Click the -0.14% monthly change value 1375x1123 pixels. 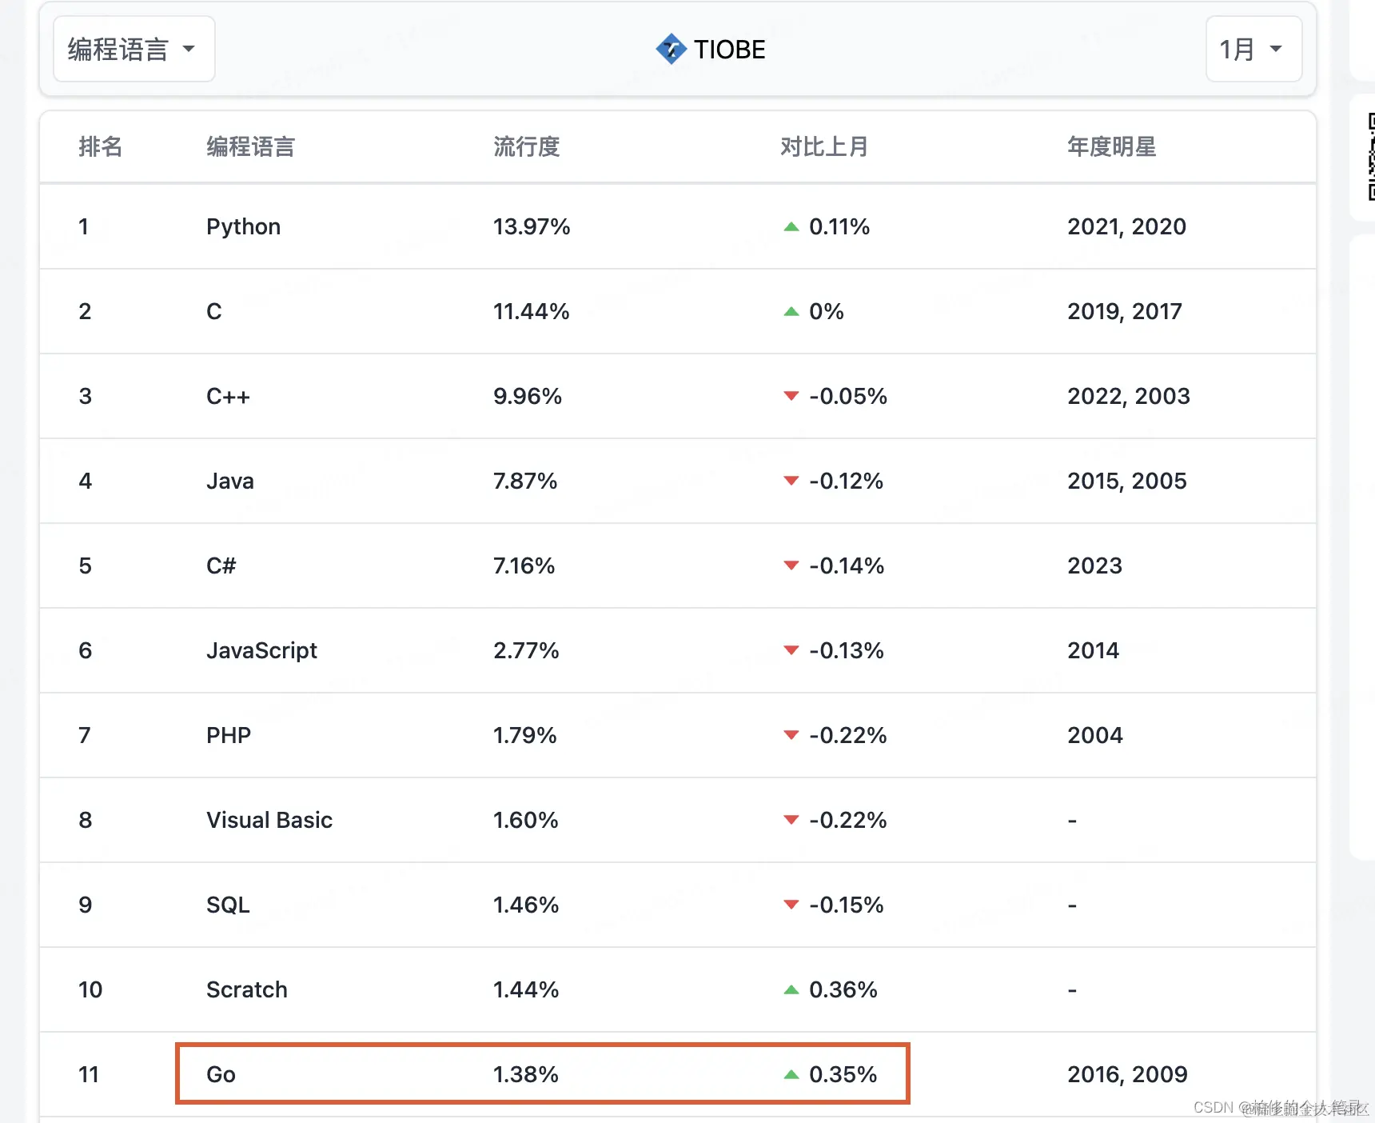847,565
